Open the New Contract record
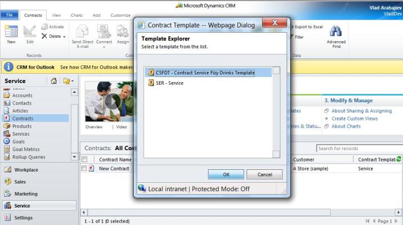Image resolution: width=403 pixels, height=225 pixels. pos(114,169)
